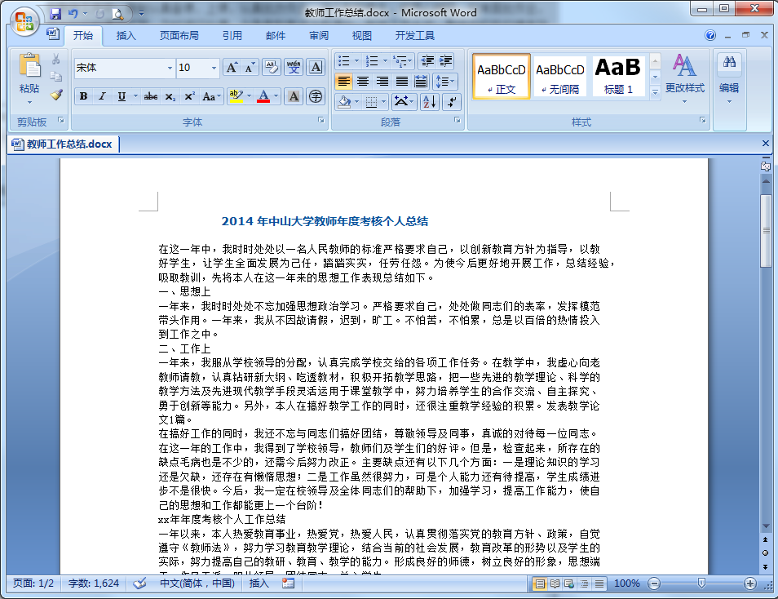Click vertical scrollbar thumb
This screenshot has height=599, width=778.
pos(766,232)
